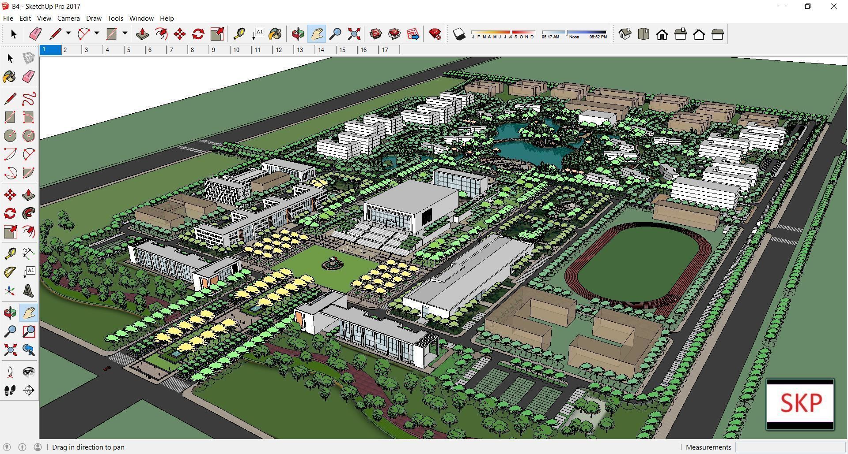The height and width of the screenshot is (454, 848).
Task: Click the credits status bar icon
Action: pyautogui.click(x=23, y=447)
